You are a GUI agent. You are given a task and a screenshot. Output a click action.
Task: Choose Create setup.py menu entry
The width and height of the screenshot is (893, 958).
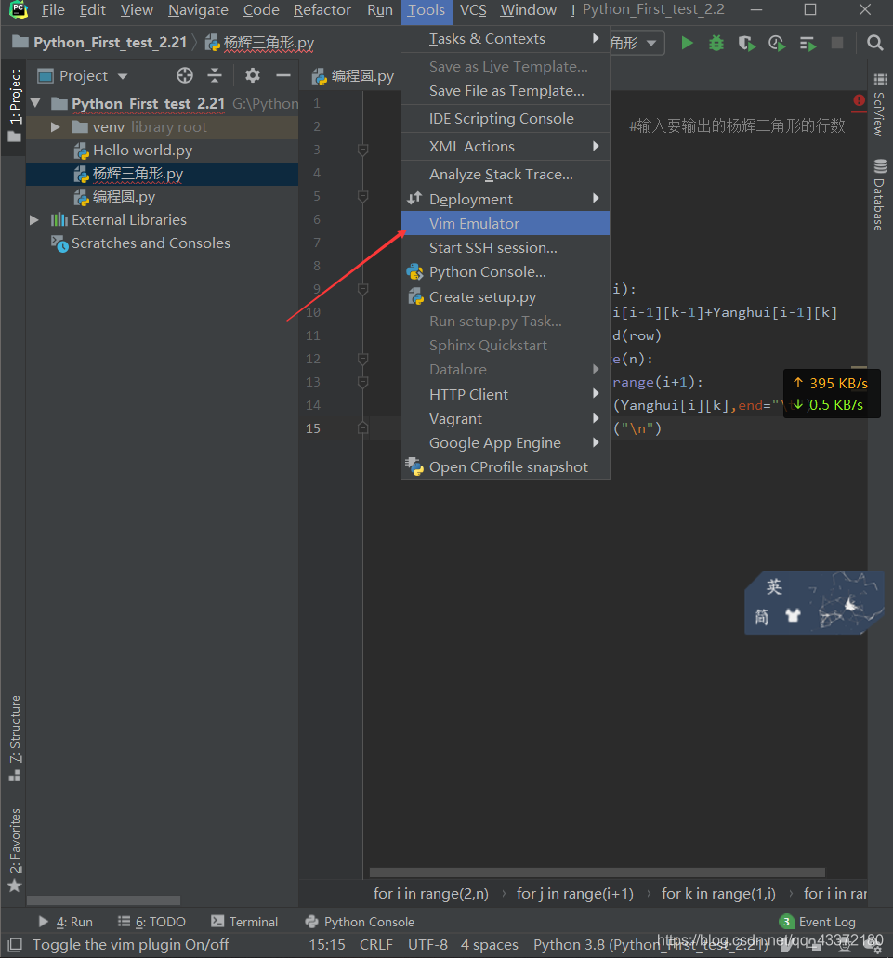click(x=506, y=297)
